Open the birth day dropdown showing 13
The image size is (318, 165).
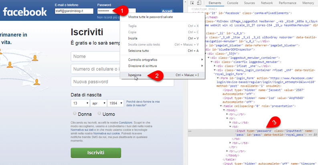(x=80, y=103)
